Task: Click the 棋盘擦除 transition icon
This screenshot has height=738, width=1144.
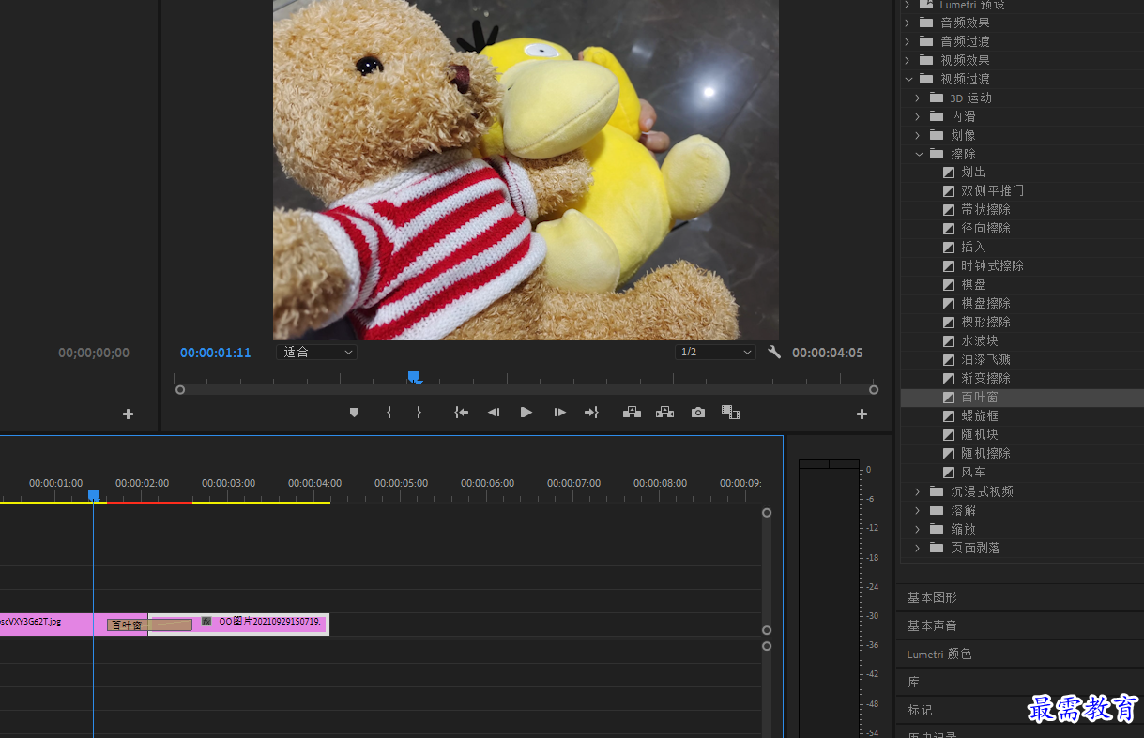Action: click(949, 304)
